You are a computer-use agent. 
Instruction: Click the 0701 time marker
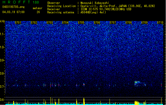tap(18, 23)
